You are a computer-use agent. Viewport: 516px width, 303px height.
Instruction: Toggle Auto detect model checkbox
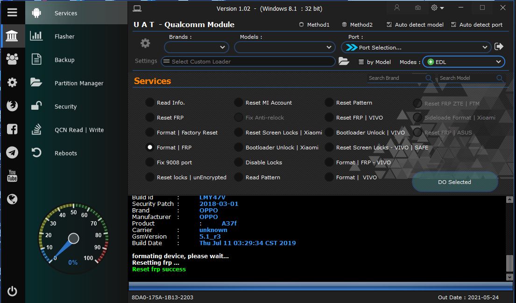pyautogui.click(x=389, y=25)
